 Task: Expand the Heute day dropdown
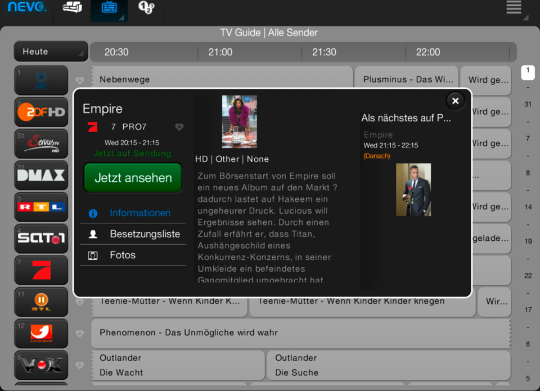(51, 52)
